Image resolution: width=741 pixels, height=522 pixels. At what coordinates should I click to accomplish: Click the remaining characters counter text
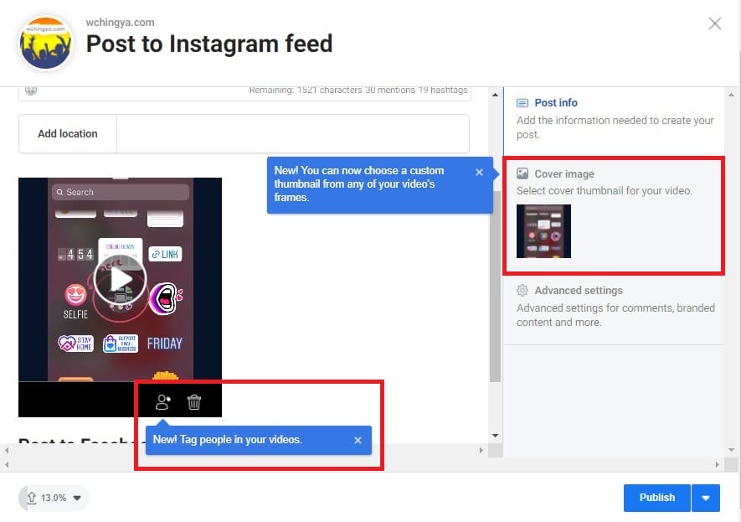coord(358,90)
